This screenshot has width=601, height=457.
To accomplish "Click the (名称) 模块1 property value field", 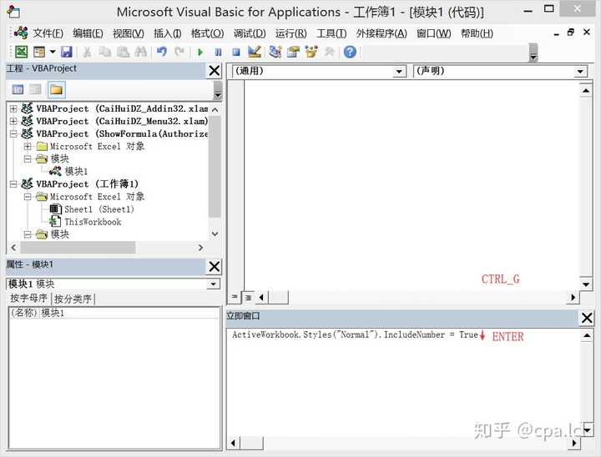I will pos(129,313).
